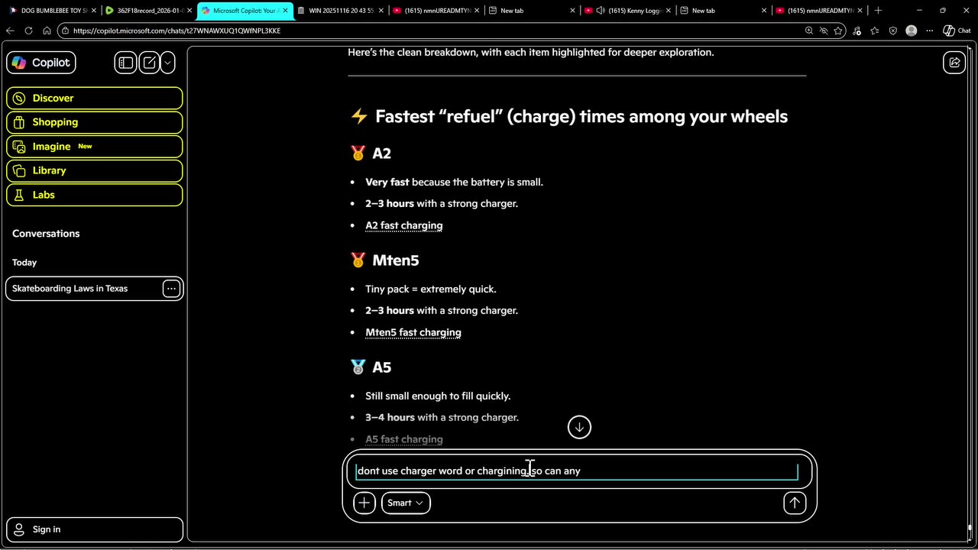Open the favorites list icon
Image resolution: width=978 pixels, height=550 pixels.
(875, 31)
